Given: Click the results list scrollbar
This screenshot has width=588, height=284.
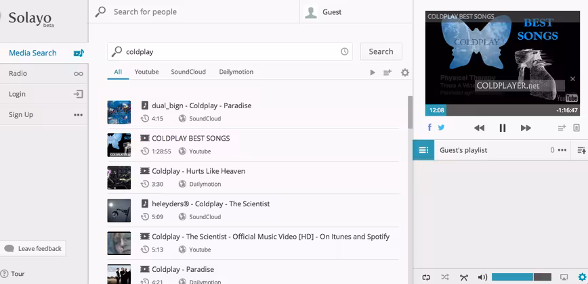Looking at the screenshot, I should (411, 112).
